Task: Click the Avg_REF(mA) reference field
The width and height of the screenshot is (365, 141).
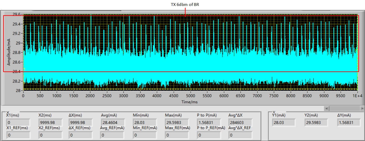Action: (112, 135)
